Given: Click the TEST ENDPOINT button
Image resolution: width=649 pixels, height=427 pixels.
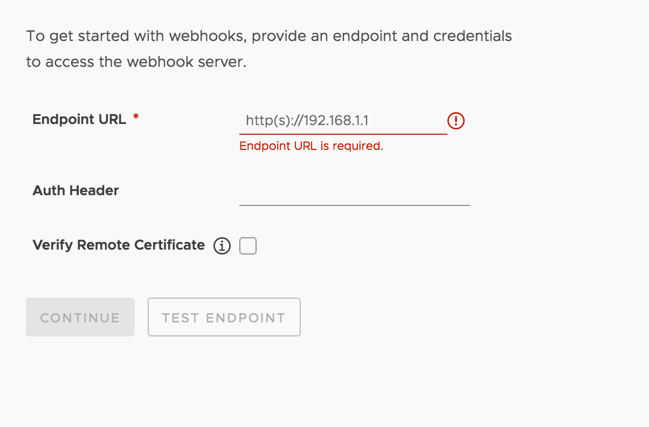Looking at the screenshot, I should [x=224, y=317].
